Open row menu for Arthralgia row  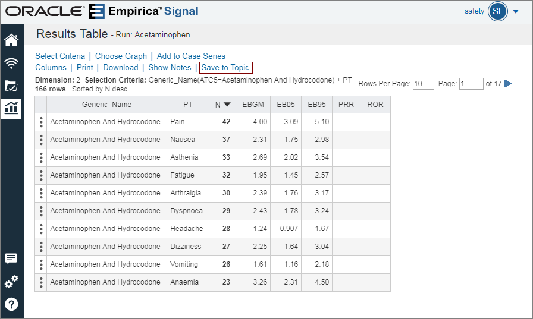tap(41, 193)
